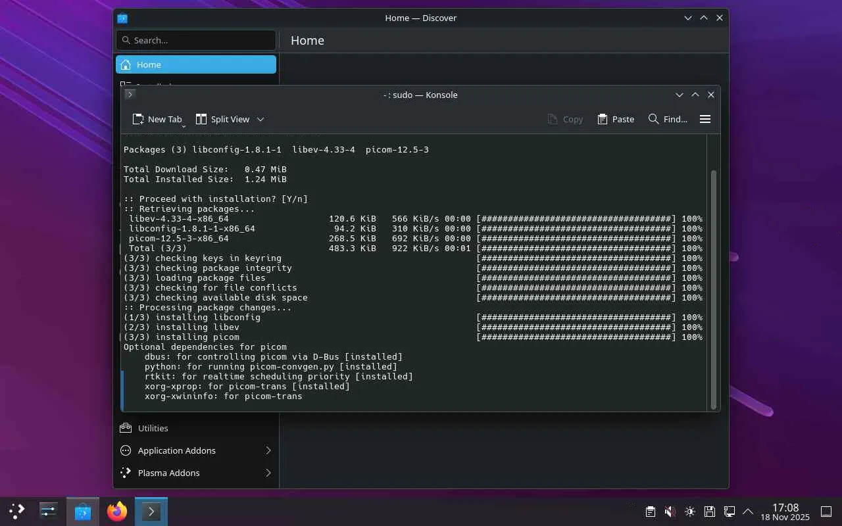The width and height of the screenshot is (842, 526).
Task: Expand the Plasma Addons chevron
Action: pyautogui.click(x=268, y=473)
